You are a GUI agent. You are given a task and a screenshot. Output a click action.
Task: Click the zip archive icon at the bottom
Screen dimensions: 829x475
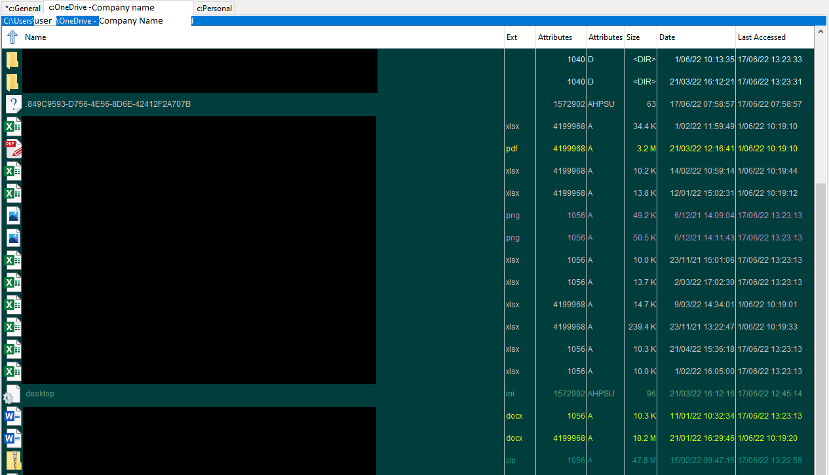12,460
